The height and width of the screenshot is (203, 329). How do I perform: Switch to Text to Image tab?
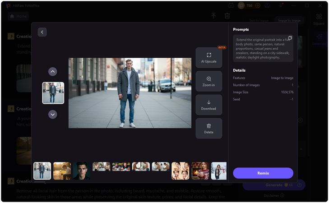coord(259,20)
